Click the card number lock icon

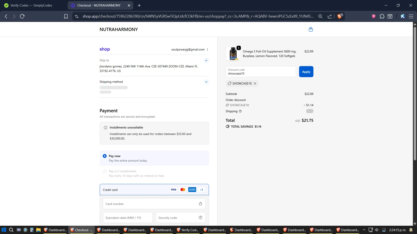click(x=200, y=204)
